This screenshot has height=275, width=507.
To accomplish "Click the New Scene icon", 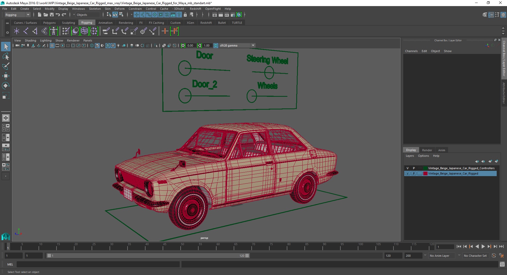I will click(x=39, y=15).
